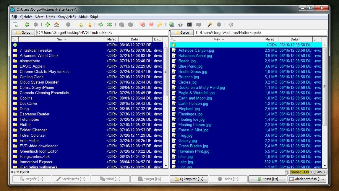Open the Nézet menu

(39, 17)
